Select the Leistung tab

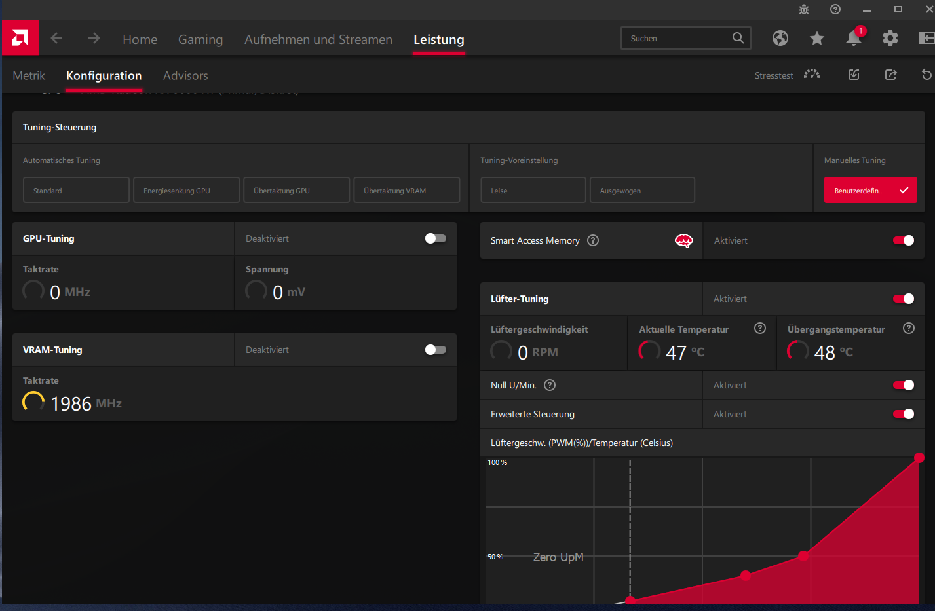(439, 39)
